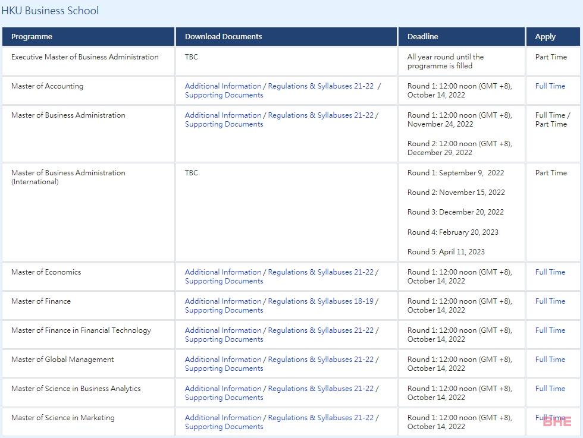
Task: Click 'Round 3: December 20, 2022' deadline
Action: coord(456,212)
